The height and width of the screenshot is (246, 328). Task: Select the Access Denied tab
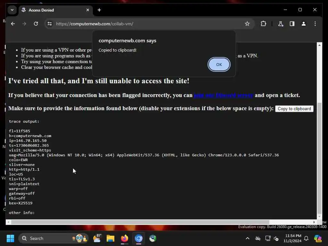click(x=55, y=10)
